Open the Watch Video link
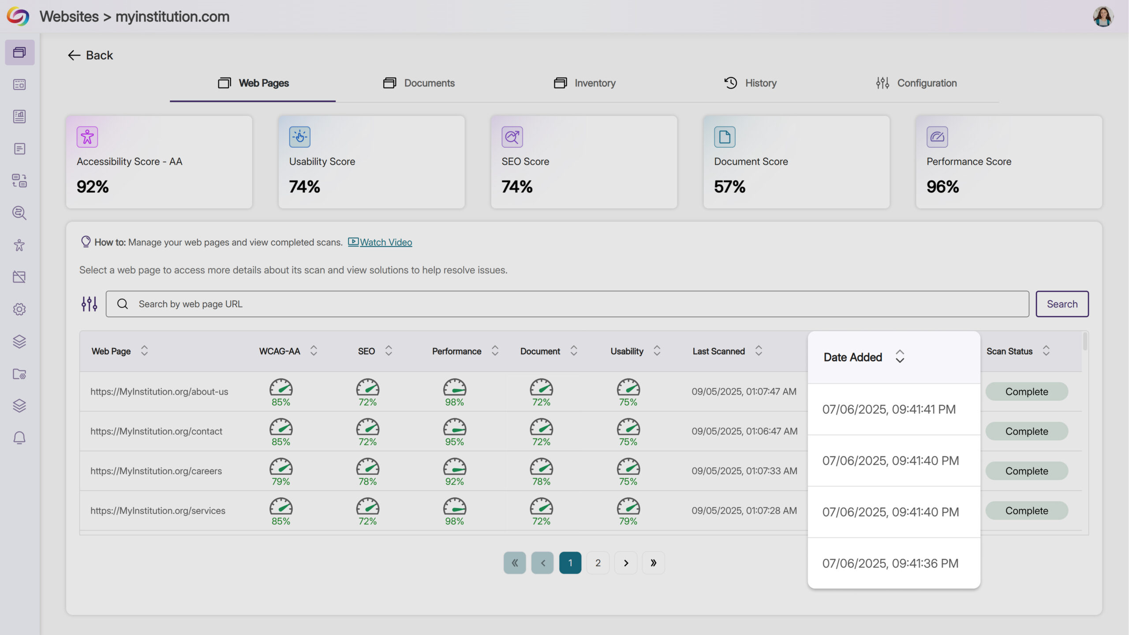The width and height of the screenshot is (1129, 635). [380, 242]
